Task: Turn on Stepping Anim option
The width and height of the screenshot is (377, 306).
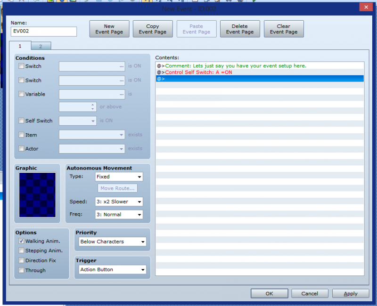Action: point(21,250)
